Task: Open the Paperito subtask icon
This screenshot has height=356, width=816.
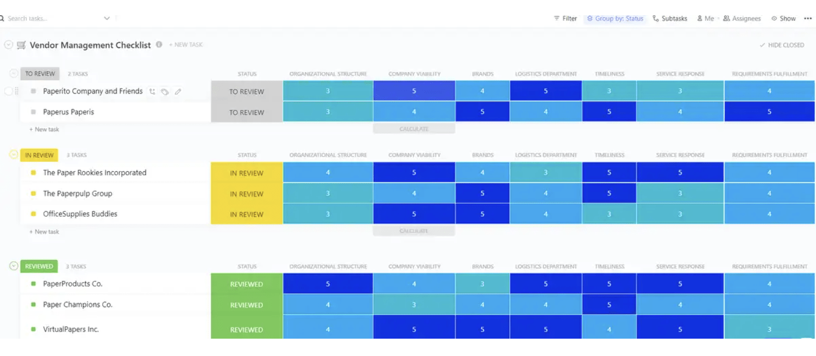Action: pyautogui.click(x=152, y=92)
